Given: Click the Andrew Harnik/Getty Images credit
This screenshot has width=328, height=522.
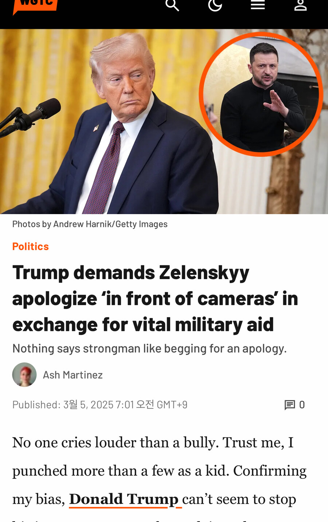Looking at the screenshot, I should (x=110, y=224).
